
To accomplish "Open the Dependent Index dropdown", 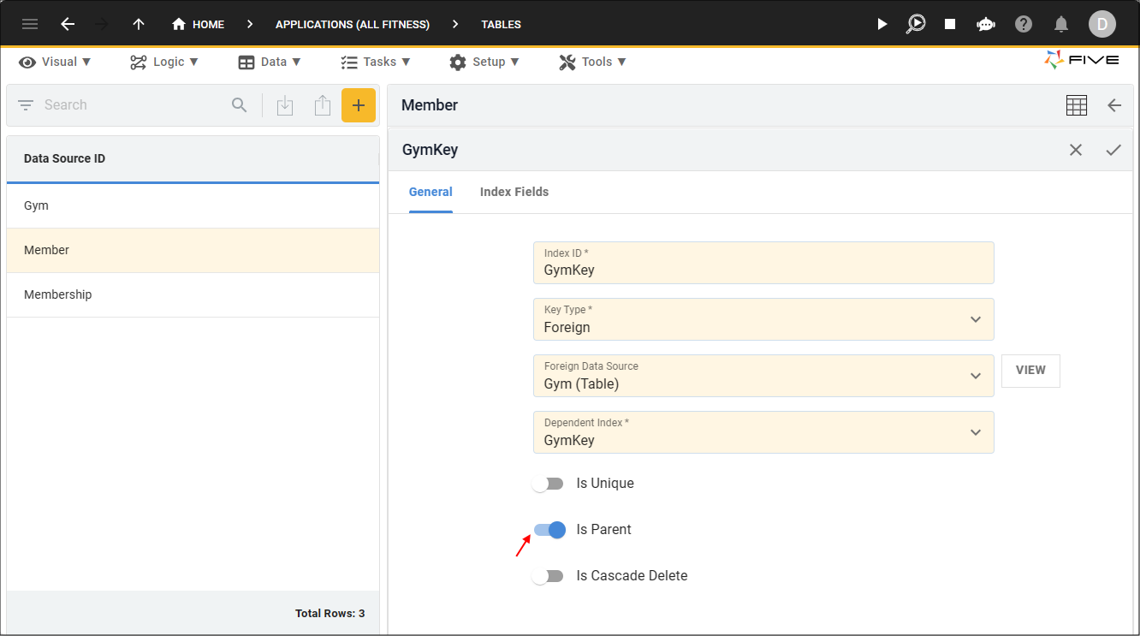I will point(763,432).
